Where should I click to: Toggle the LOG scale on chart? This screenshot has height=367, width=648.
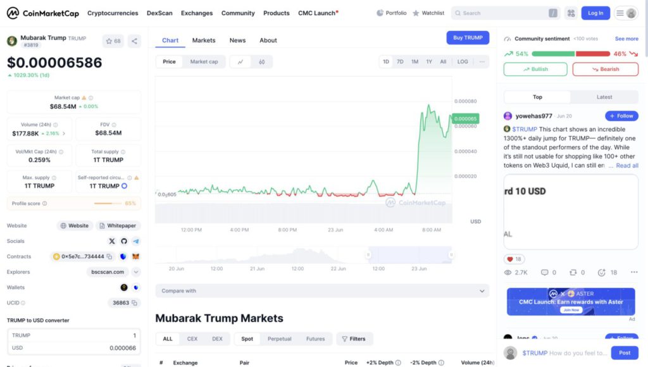[463, 62]
